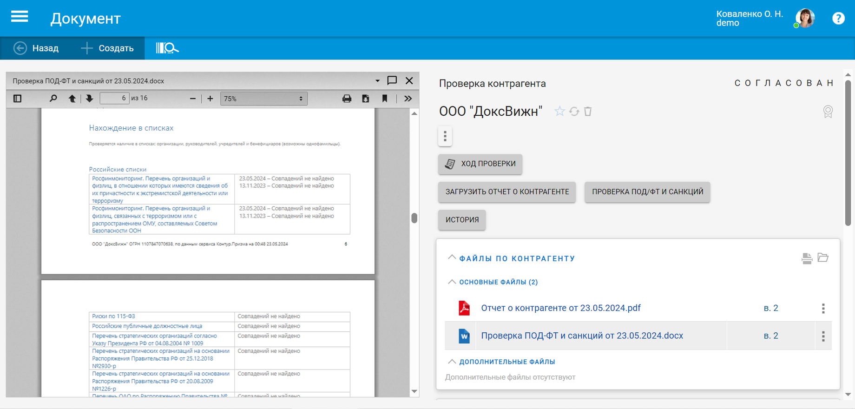Mark ООО "ДоксВижн" as favorite star
The height and width of the screenshot is (409, 855).
[559, 112]
